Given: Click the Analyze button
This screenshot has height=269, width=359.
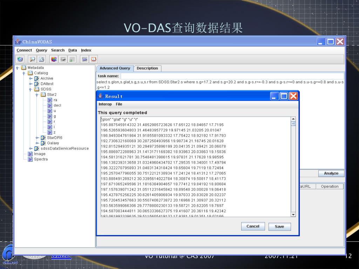Looking at the screenshot, I should 331,173.
